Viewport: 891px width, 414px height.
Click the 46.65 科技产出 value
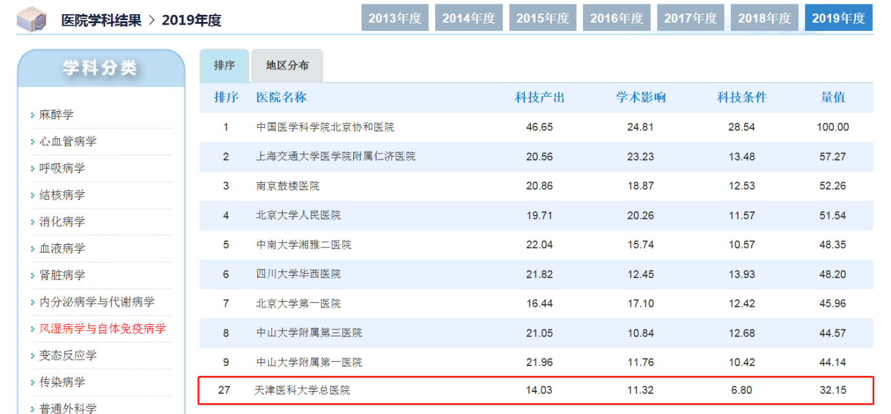540,127
